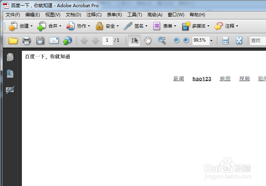Follow the 地图 link
This screenshot has width=266, height=186.
225,79
